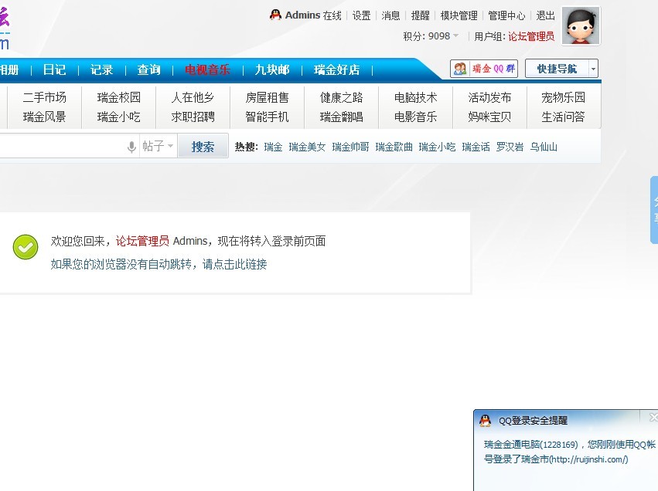Click the penguin icon in QQ登录安全提醒 popup
Screen dimensions: 658x491
pos(485,421)
